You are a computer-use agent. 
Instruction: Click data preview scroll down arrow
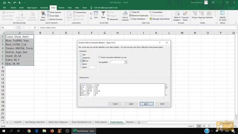(166, 95)
